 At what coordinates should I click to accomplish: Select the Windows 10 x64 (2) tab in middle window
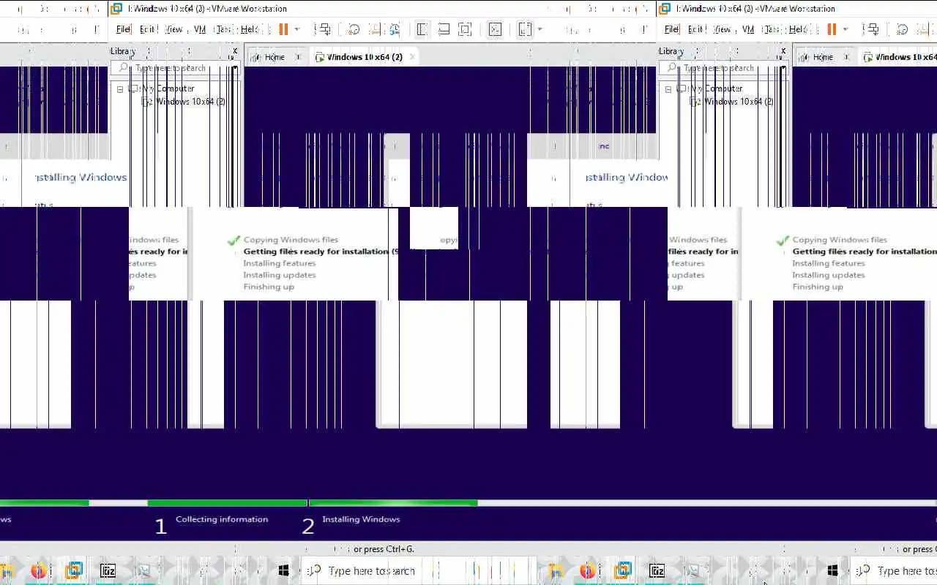point(365,57)
